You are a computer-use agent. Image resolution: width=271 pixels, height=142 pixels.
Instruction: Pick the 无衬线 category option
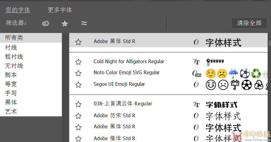14,66
